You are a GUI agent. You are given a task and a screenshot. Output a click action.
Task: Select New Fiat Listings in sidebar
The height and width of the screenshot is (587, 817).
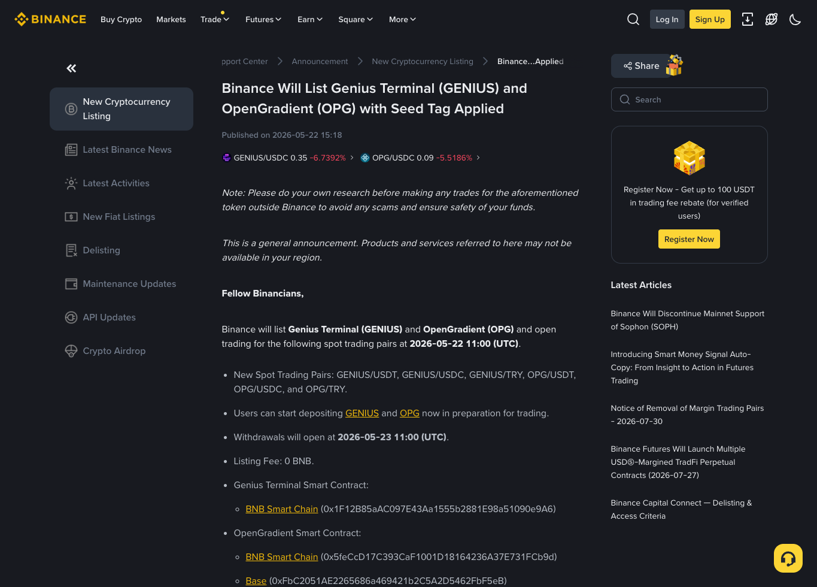(122, 217)
